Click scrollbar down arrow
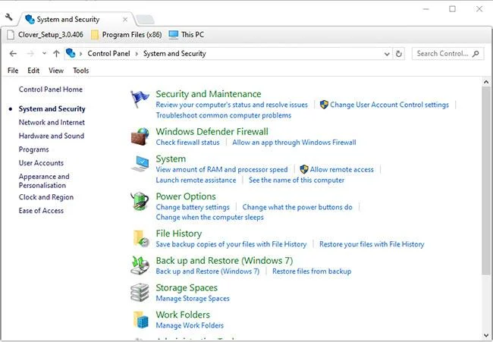 point(486,335)
